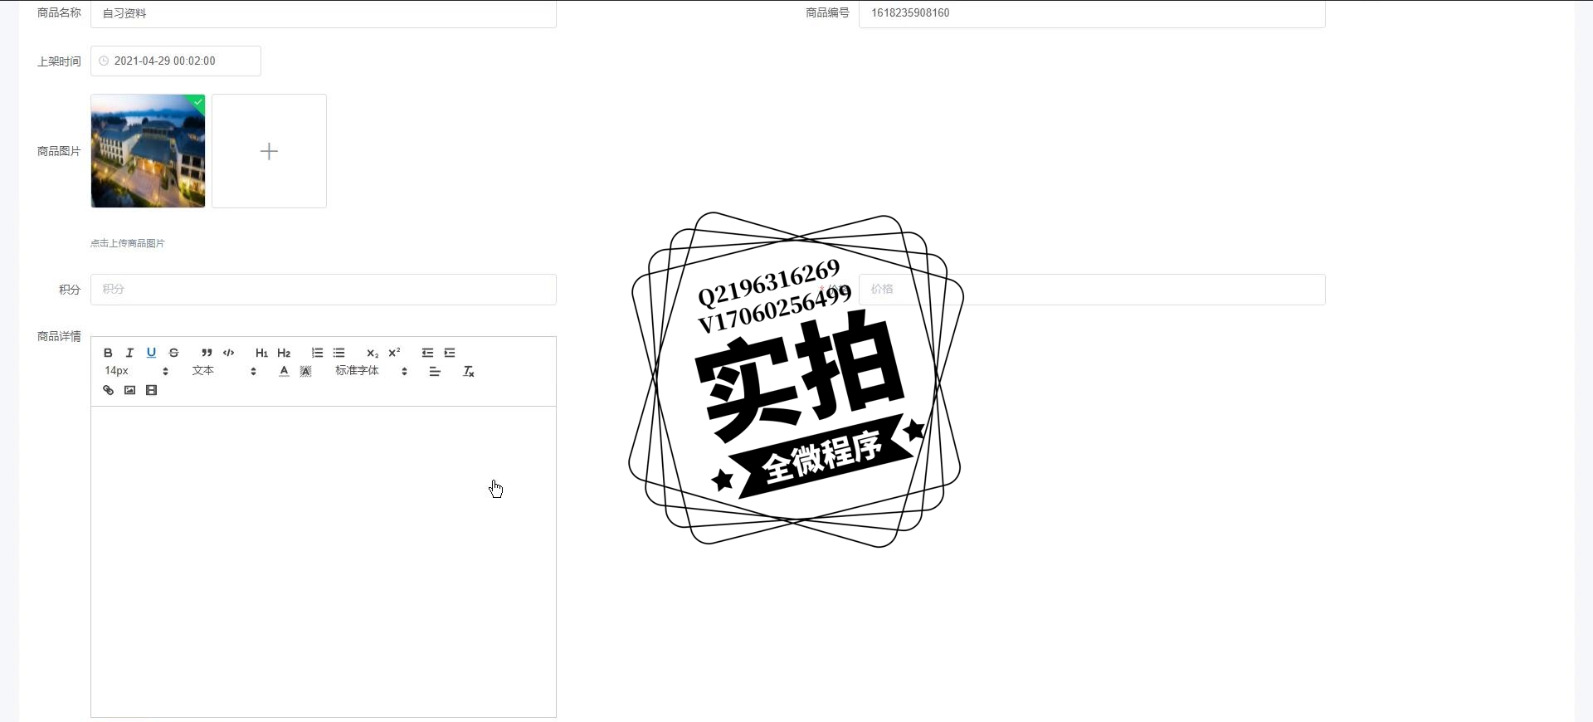
Task: Open the text color picker
Action: pos(284,371)
